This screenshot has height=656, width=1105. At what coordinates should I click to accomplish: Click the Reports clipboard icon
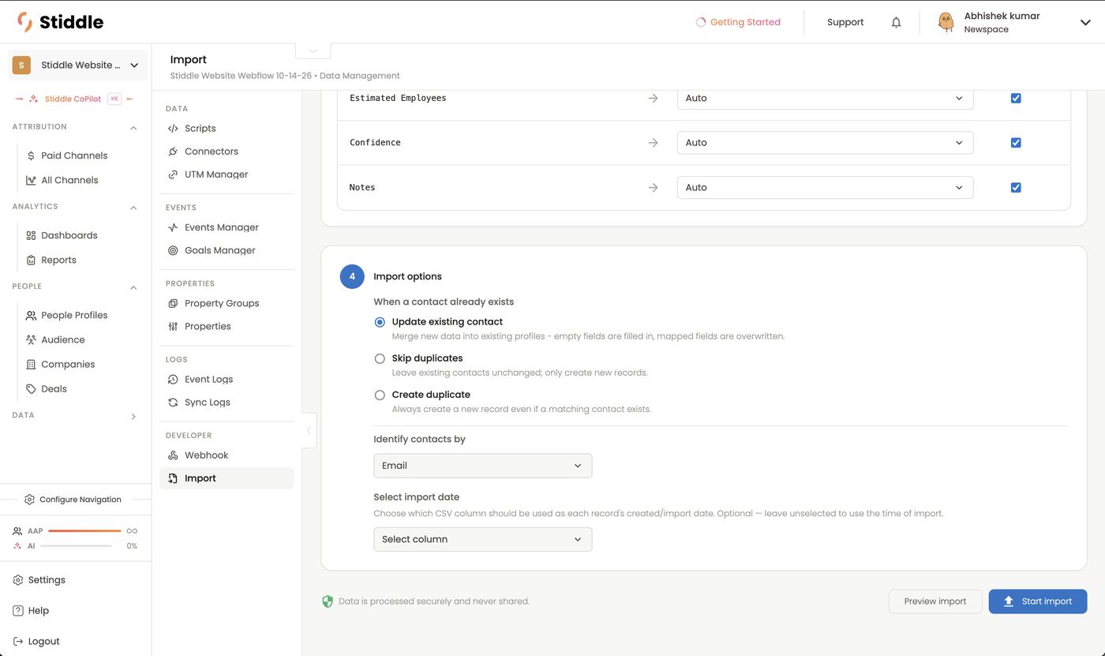(x=31, y=260)
